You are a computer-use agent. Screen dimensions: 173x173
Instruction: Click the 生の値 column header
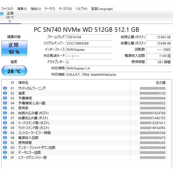149,83
